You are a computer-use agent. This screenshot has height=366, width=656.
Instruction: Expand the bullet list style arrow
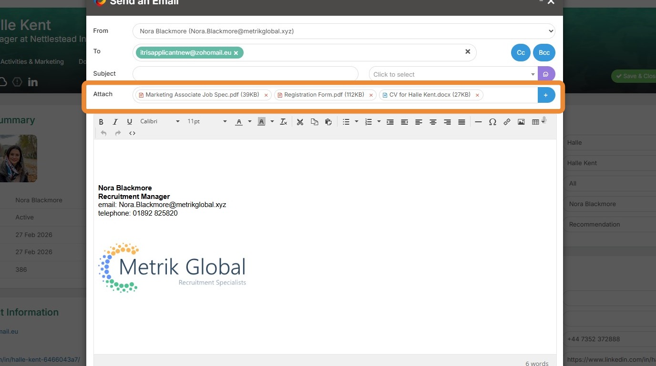coord(356,122)
